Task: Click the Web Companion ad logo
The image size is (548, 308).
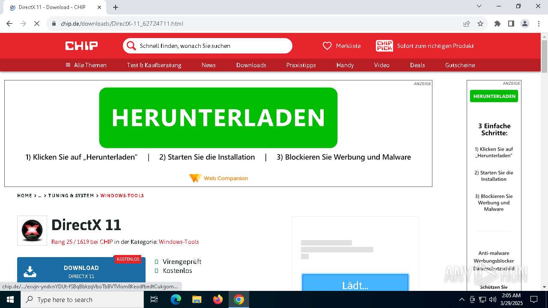Action: click(218, 178)
